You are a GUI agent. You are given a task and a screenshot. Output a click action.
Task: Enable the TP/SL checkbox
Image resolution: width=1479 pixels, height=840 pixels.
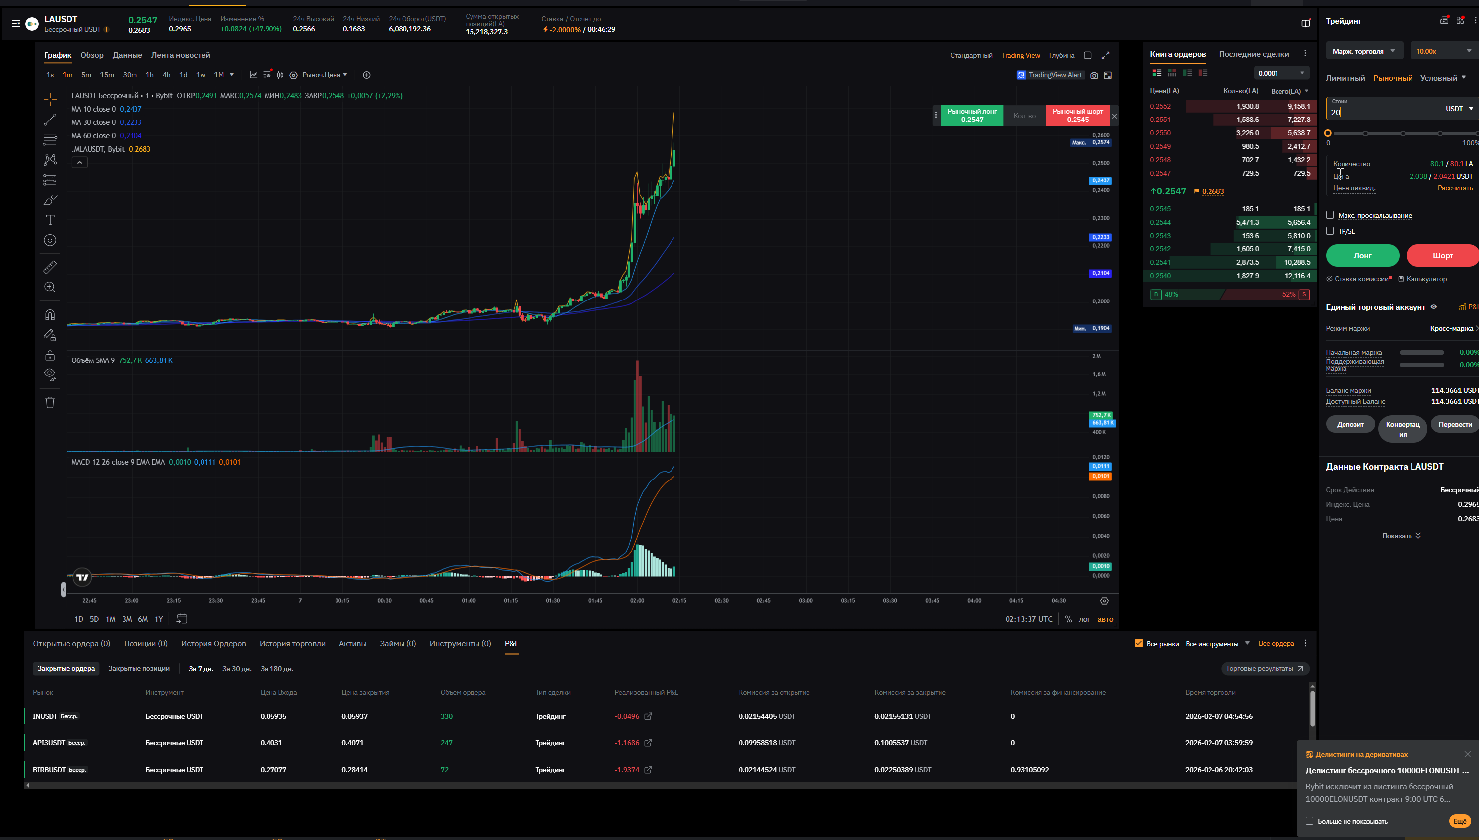tap(1330, 231)
